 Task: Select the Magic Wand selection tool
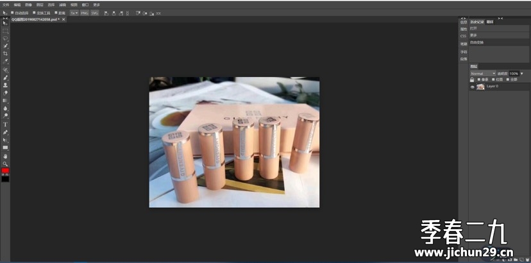5,46
